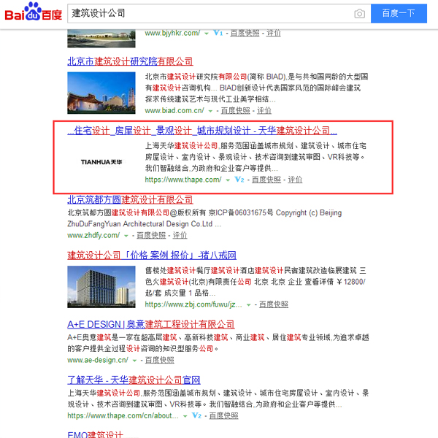
Task: Click V2 badge beside thape.com/cn/about result
Action: (196, 415)
